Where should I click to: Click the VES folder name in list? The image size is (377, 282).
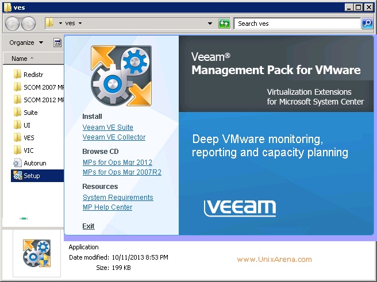click(x=29, y=138)
